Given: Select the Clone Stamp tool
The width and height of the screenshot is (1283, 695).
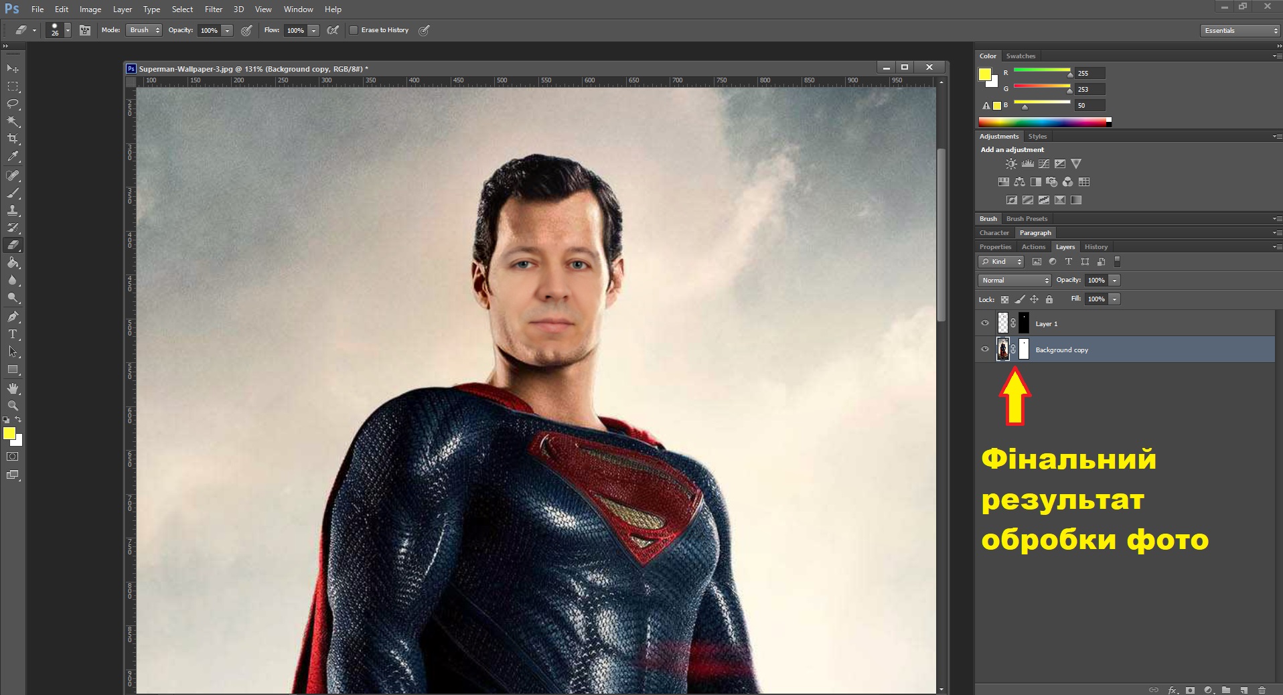Looking at the screenshot, I should pos(13,210).
